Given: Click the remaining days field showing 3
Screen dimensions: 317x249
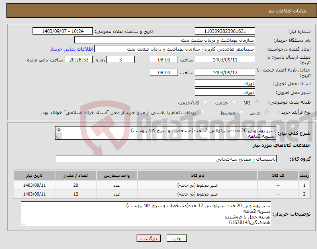Looking at the screenshot, I should point(121,59).
